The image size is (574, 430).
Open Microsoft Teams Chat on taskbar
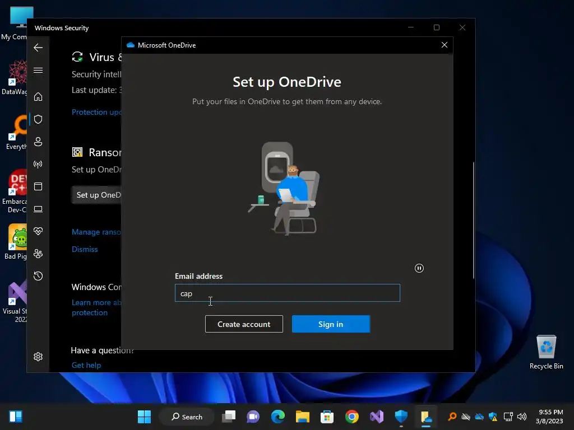tap(253, 417)
